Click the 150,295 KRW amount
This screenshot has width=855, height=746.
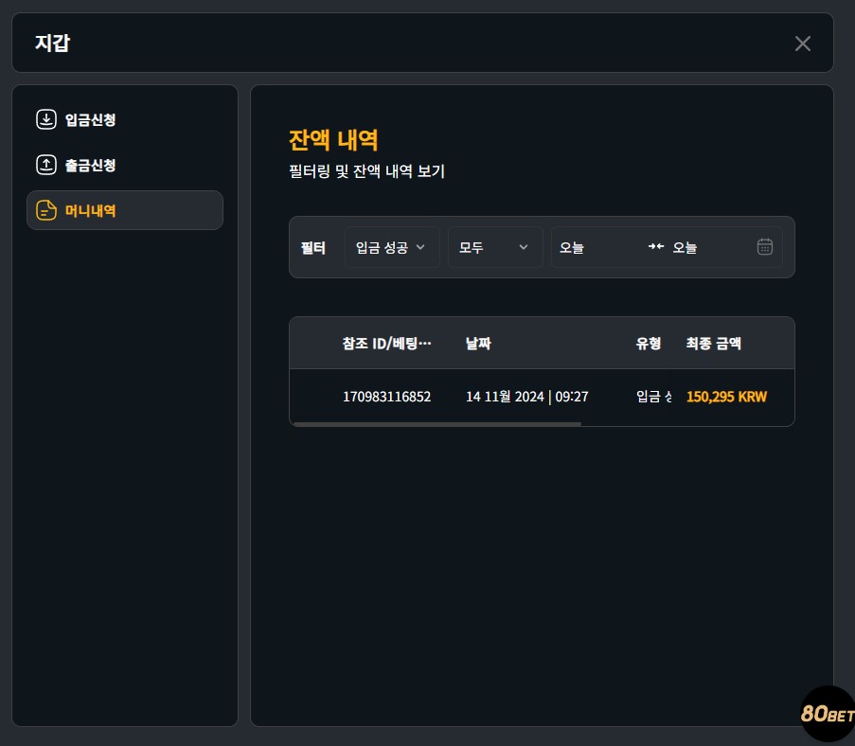click(726, 397)
